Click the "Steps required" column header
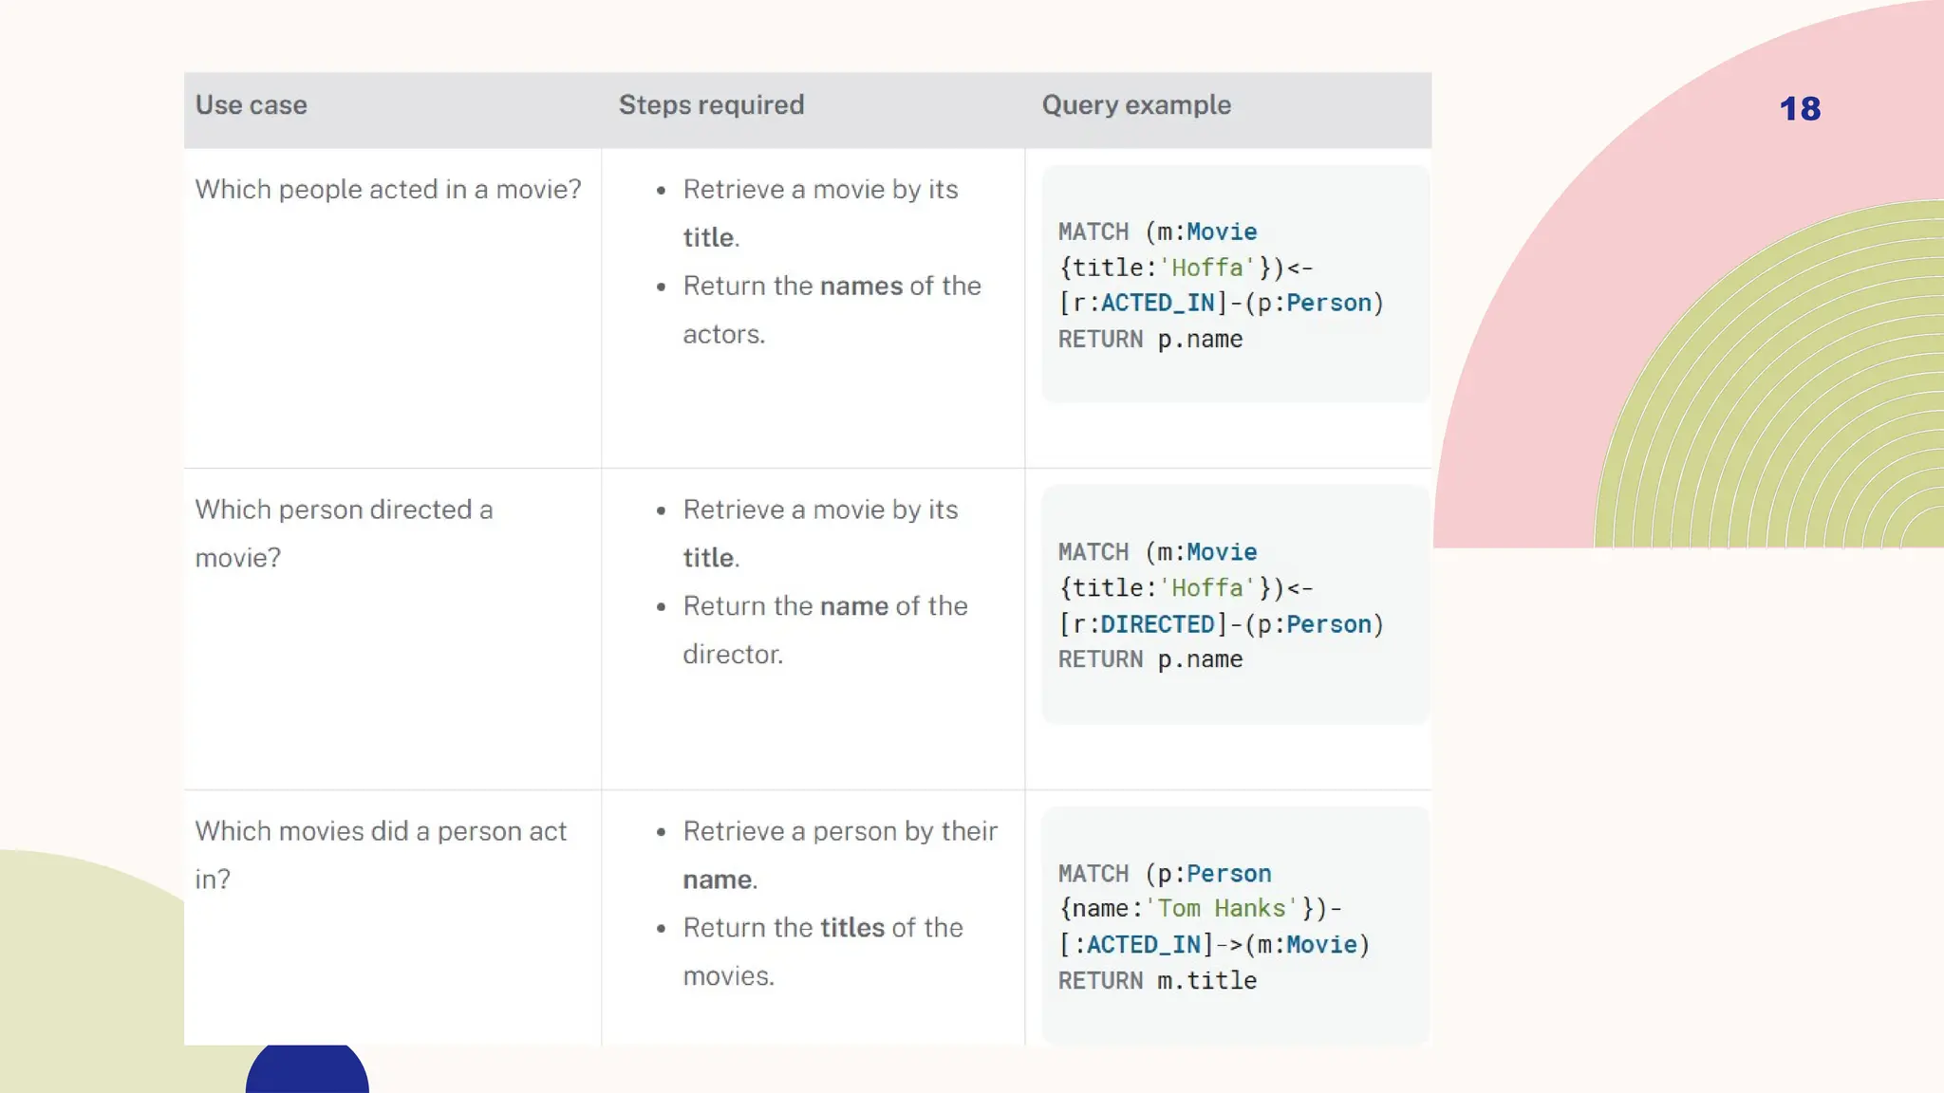Viewport: 1944px width, 1093px height. pyautogui.click(x=711, y=105)
